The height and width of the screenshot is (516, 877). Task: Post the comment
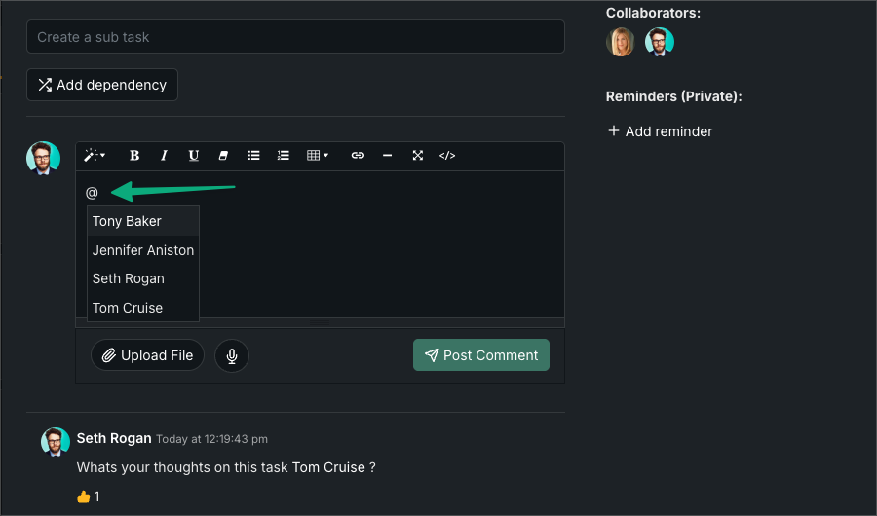click(x=481, y=355)
